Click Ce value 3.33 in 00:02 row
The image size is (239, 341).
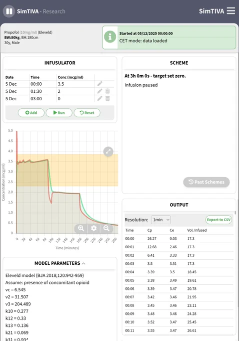coord(173,255)
